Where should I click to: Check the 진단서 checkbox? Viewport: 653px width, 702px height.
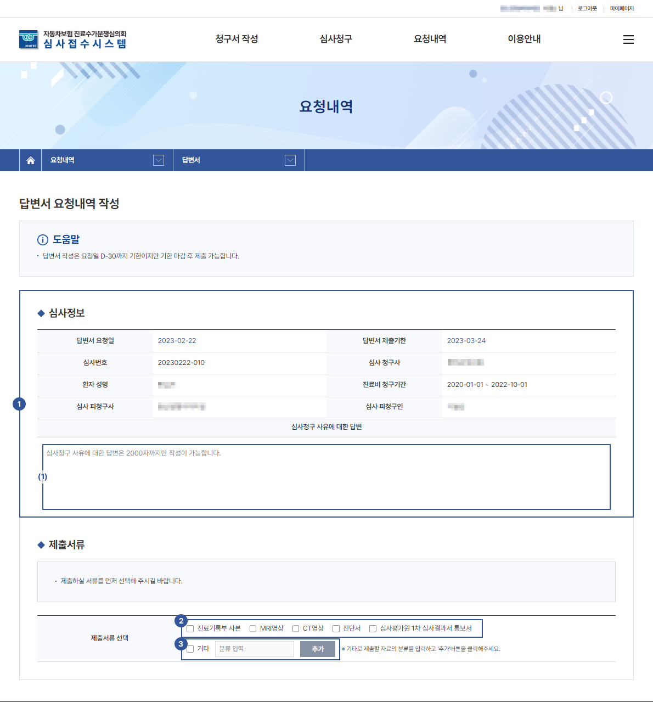(336, 628)
